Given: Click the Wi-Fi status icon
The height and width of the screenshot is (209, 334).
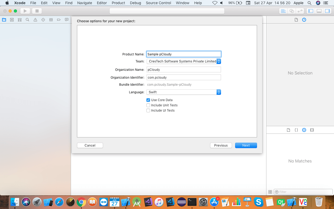Looking at the screenshot, I should pos(215,3).
